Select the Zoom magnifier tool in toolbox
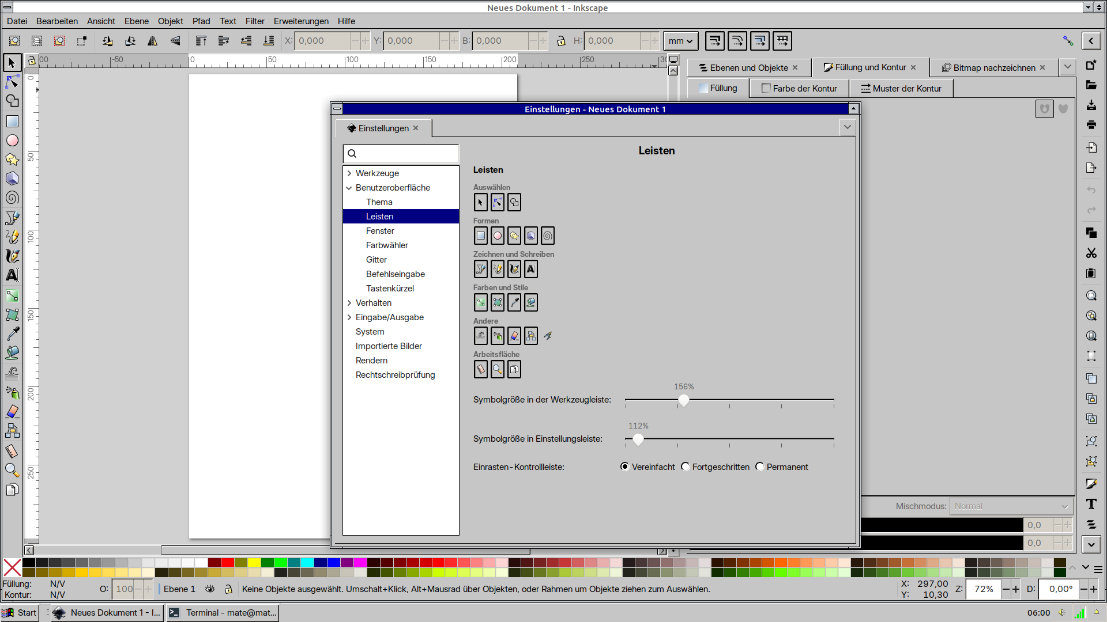The height and width of the screenshot is (622, 1107). (x=12, y=470)
